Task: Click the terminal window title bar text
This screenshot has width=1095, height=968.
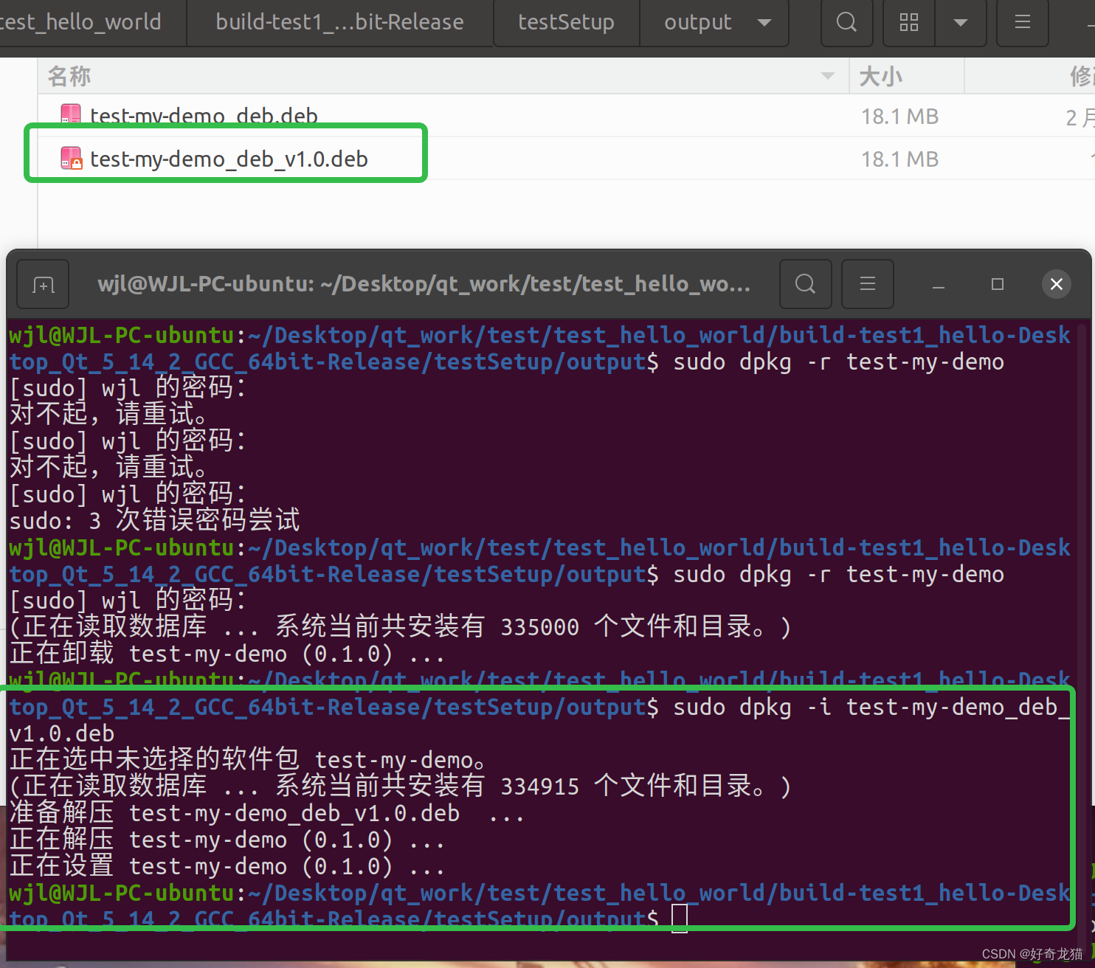Action: coord(424,284)
